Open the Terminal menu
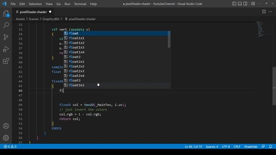This screenshot has height=155, width=276. click(x=80, y=4)
